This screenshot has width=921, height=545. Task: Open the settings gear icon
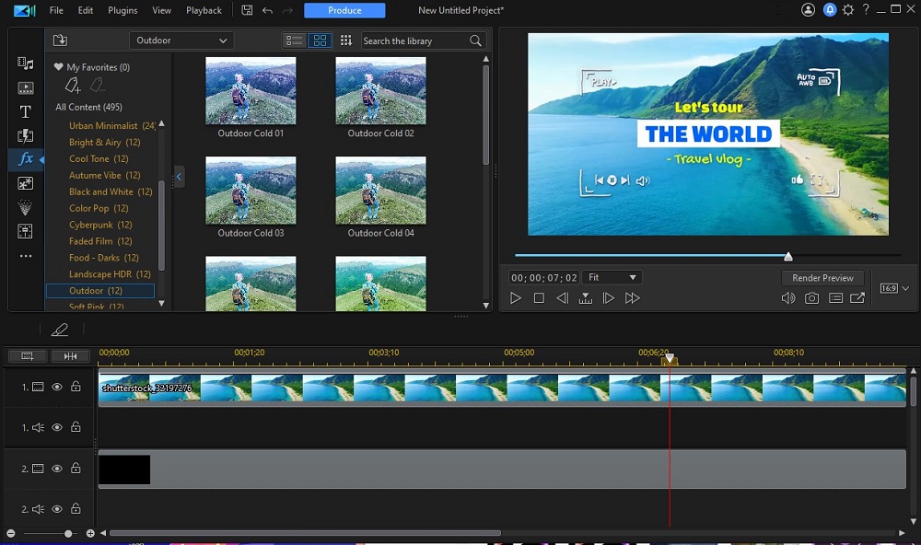click(x=848, y=10)
